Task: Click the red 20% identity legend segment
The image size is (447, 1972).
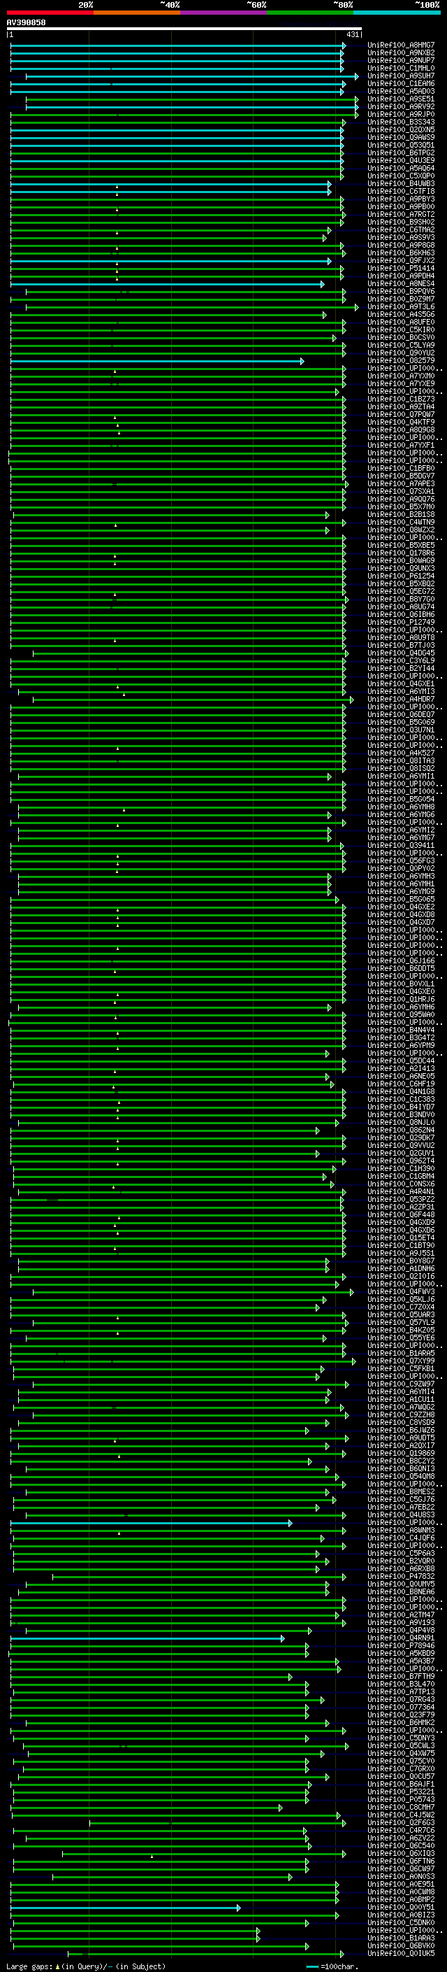Action: 50,13
